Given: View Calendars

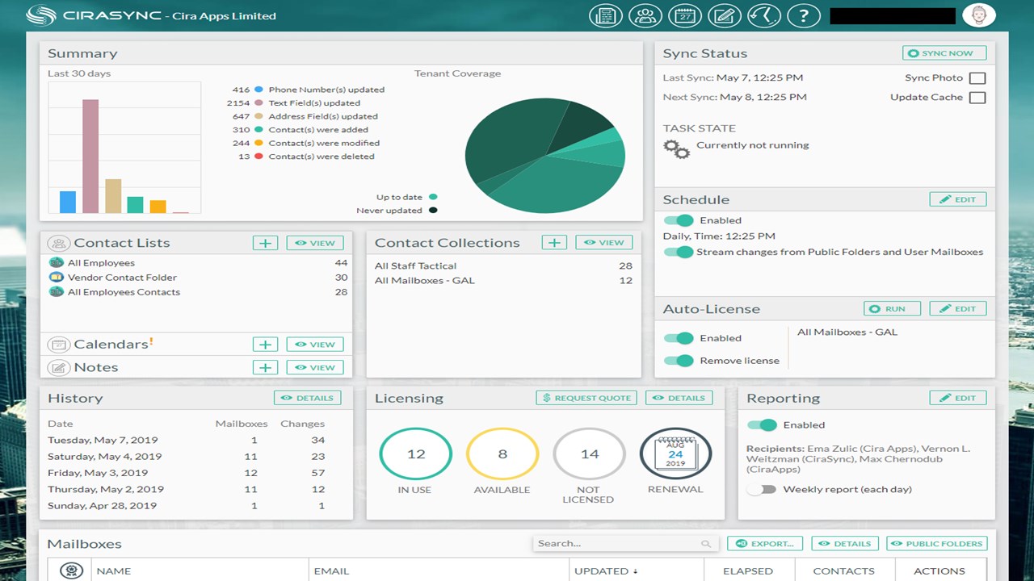Looking at the screenshot, I should point(315,345).
